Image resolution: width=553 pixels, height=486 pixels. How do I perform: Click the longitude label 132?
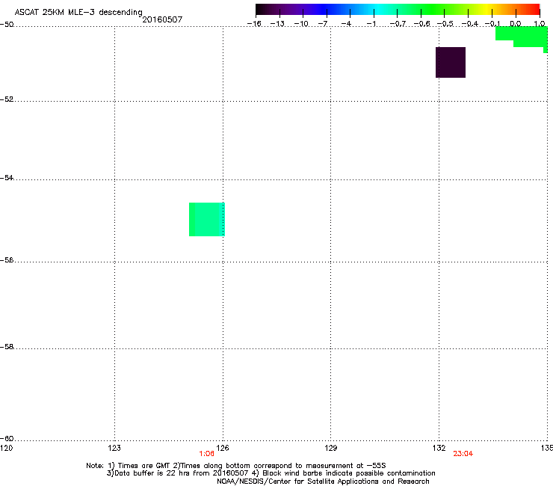point(439,448)
